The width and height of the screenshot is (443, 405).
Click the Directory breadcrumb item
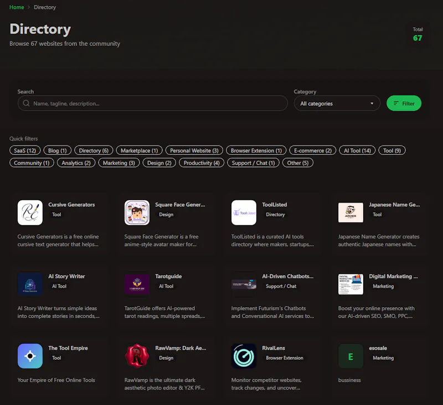pos(45,7)
